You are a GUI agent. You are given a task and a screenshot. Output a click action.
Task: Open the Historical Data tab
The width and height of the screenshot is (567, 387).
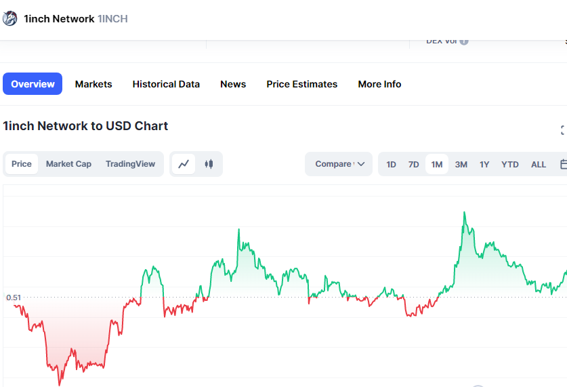(x=166, y=84)
